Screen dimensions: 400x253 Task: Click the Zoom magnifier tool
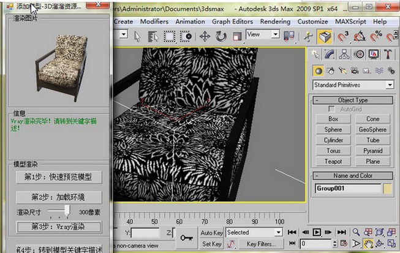tap(357, 232)
